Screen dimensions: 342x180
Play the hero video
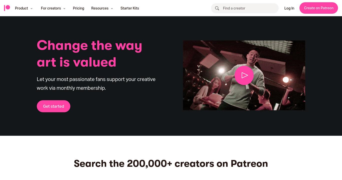click(244, 75)
